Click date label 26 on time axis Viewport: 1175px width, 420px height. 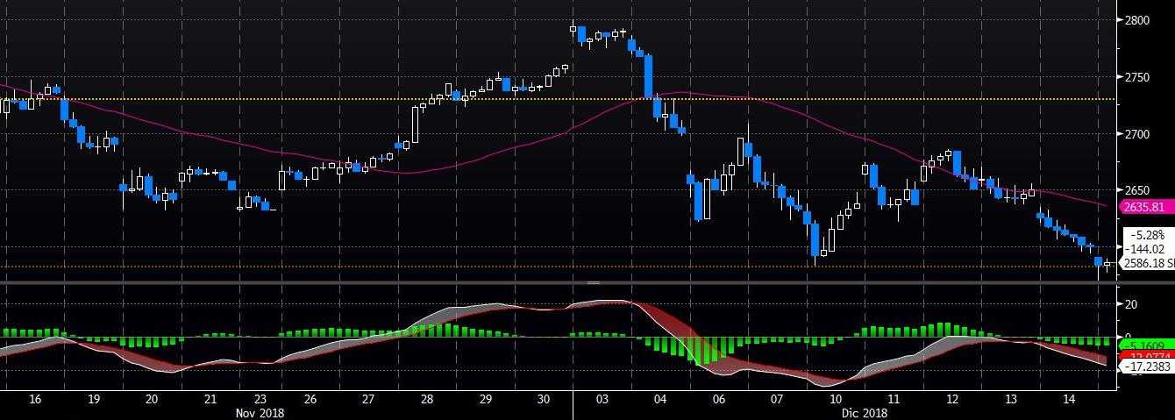pyautogui.click(x=310, y=399)
